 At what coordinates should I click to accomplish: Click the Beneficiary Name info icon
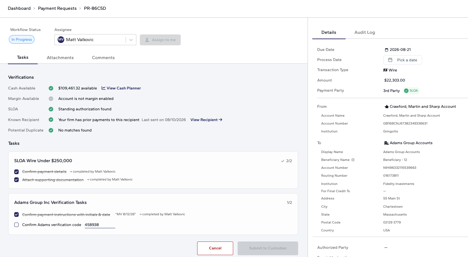(x=353, y=160)
